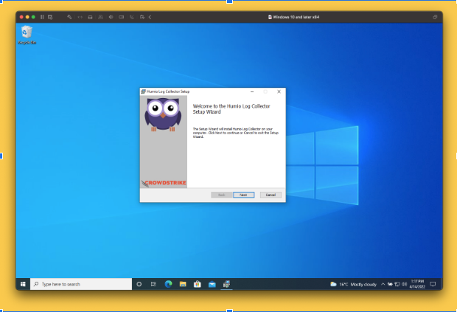457x312 pixels.
Task: Open the network icon in system tray
Action: [x=397, y=284]
